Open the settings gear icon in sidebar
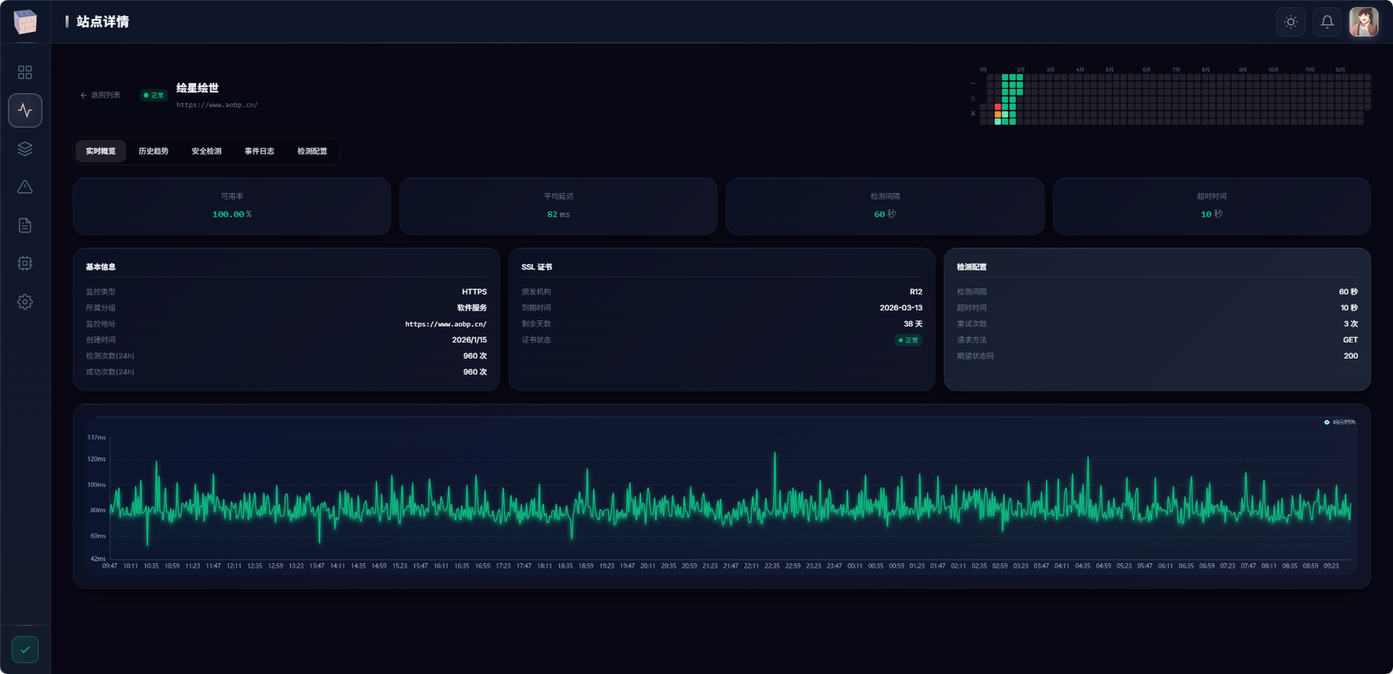1393x674 pixels. (25, 302)
